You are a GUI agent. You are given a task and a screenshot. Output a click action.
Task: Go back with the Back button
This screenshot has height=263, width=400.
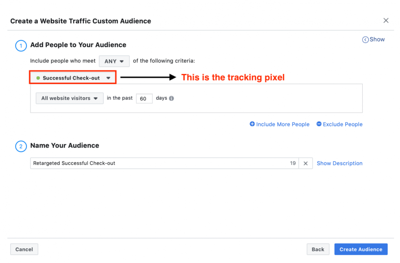click(318, 249)
